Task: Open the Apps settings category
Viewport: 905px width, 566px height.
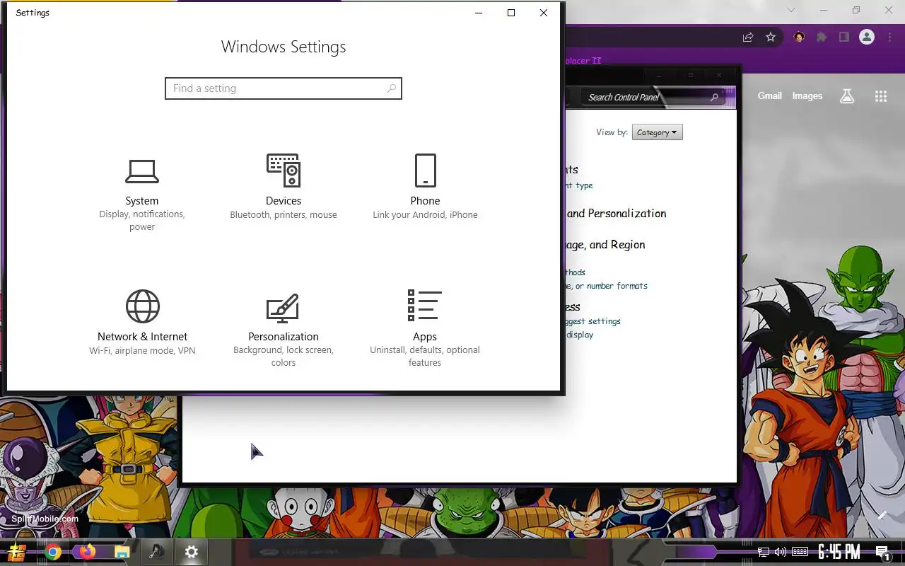Action: coord(425,329)
